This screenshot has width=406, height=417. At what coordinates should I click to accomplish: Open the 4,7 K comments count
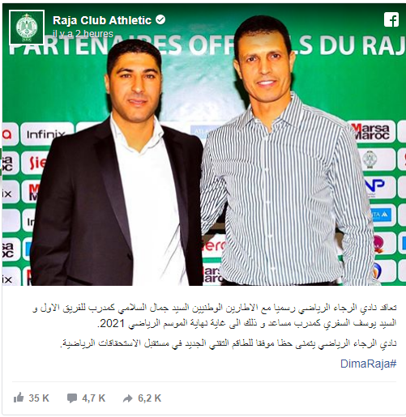click(x=93, y=398)
